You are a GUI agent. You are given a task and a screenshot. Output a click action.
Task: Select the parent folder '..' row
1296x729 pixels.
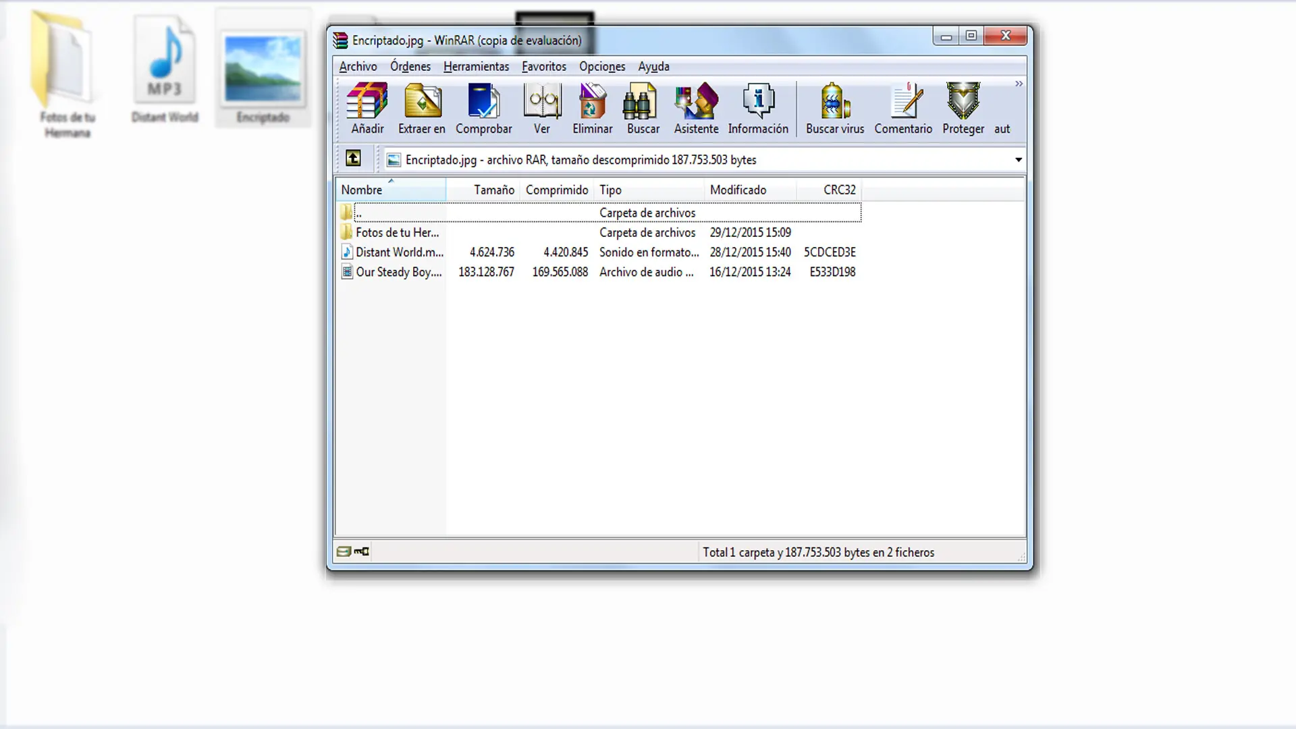click(599, 213)
